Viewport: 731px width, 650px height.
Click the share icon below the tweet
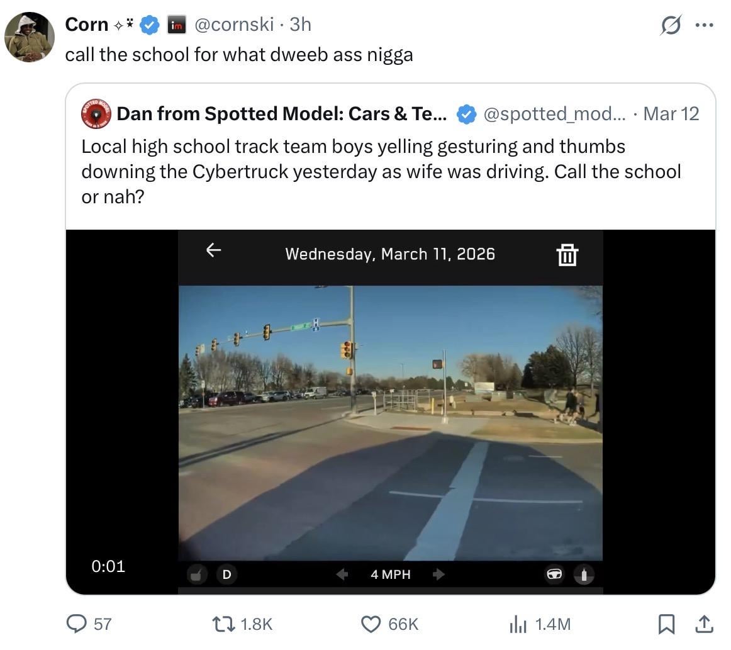[x=704, y=624]
